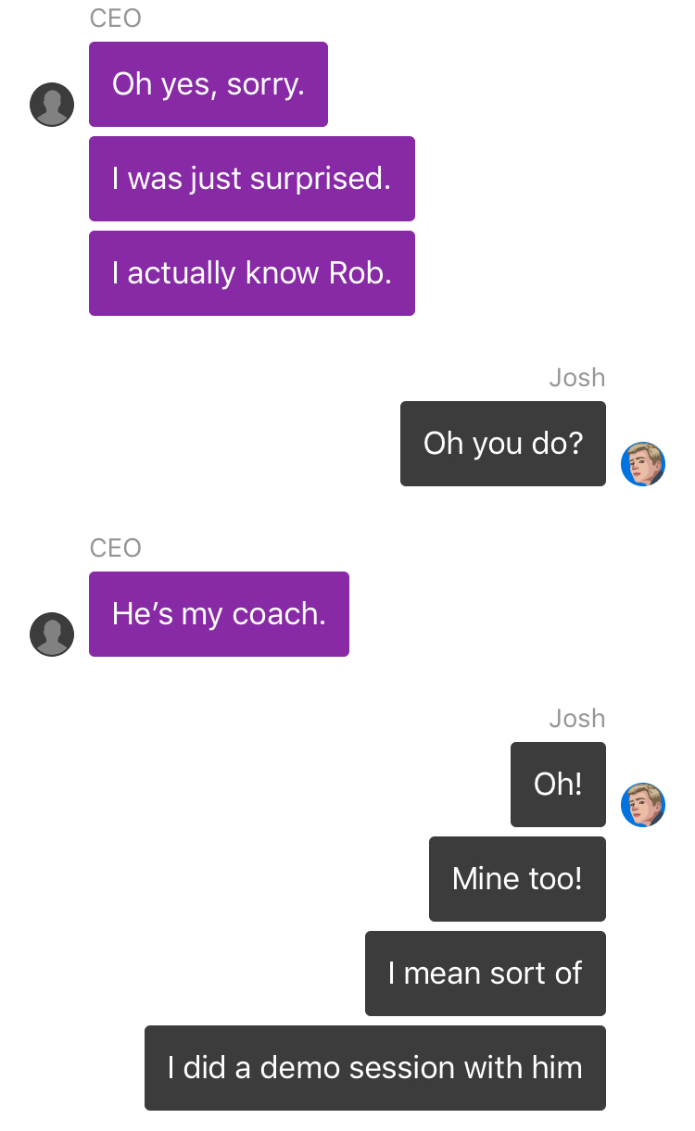
Task: Tap the "Oh you do?" message bubble
Action: [x=503, y=444]
